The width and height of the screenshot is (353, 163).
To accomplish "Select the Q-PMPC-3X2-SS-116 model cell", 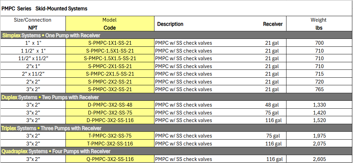I will pos(110,159).
